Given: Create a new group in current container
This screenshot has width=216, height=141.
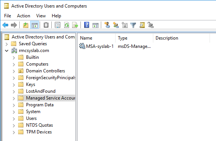Looking at the screenshot, I should point(116,25).
